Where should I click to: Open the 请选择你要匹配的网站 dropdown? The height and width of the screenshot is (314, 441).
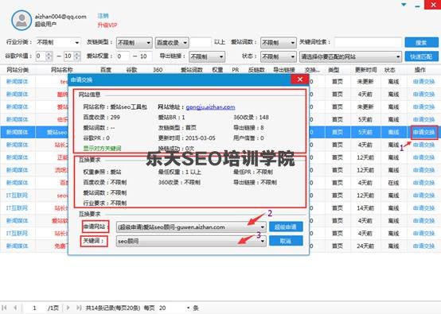350,56
